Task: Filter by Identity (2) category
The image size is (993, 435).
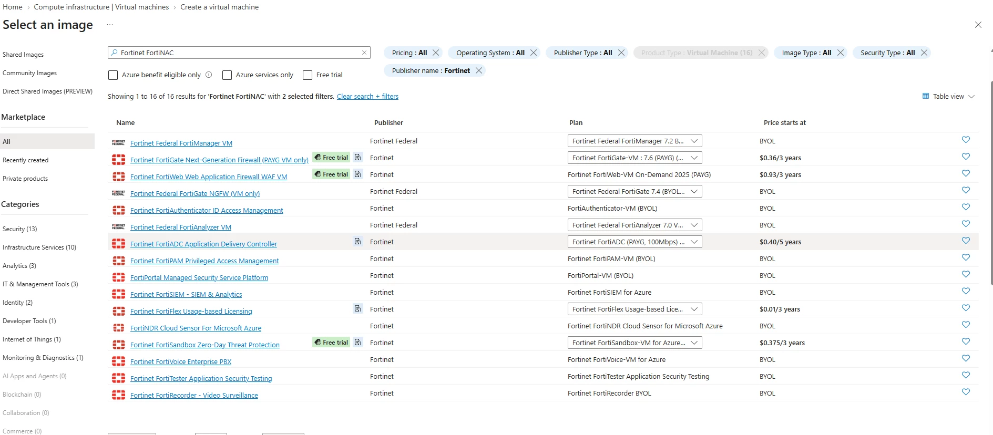Action: pos(17,303)
